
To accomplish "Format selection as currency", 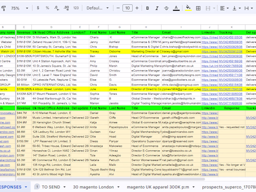I will click(38, 8).
